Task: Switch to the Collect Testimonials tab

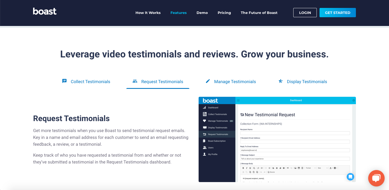Action: [x=86, y=81]
